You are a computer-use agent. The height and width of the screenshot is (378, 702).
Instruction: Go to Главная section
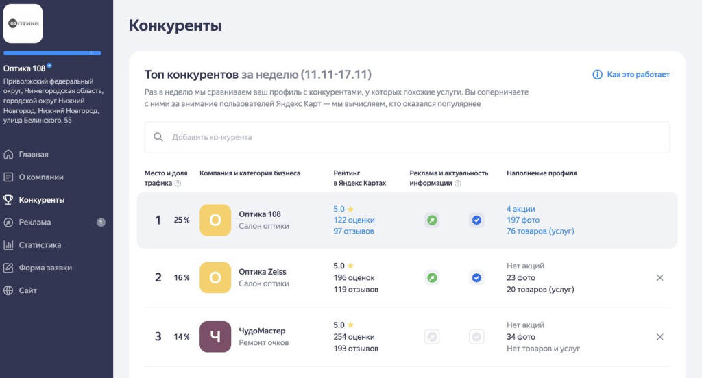pyautogui.click(x=34, y=154)
